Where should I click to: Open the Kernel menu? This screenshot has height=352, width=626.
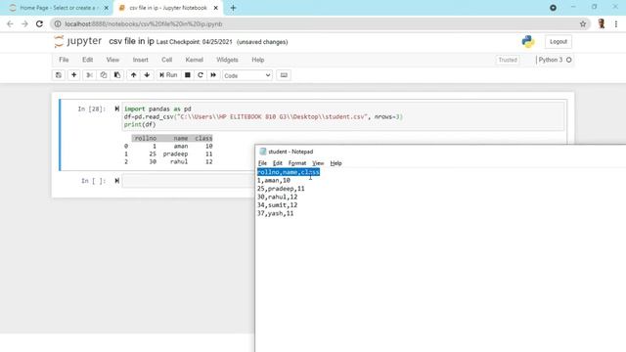(x=194, y=60)
